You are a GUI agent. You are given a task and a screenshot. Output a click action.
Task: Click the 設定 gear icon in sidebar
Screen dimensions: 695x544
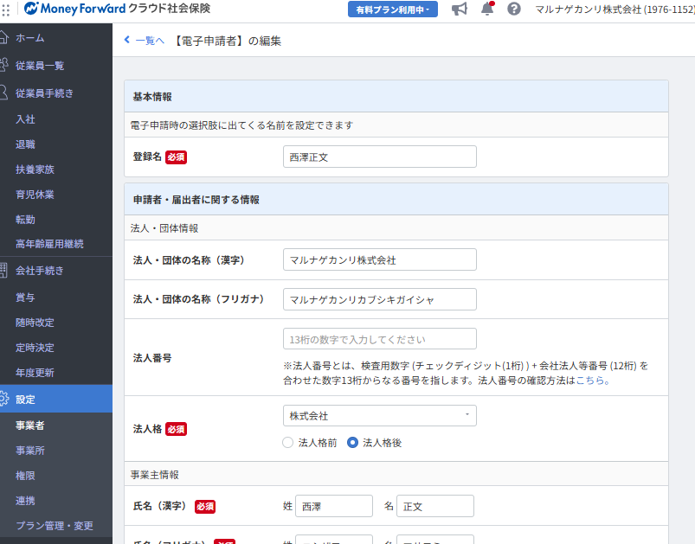3,399
